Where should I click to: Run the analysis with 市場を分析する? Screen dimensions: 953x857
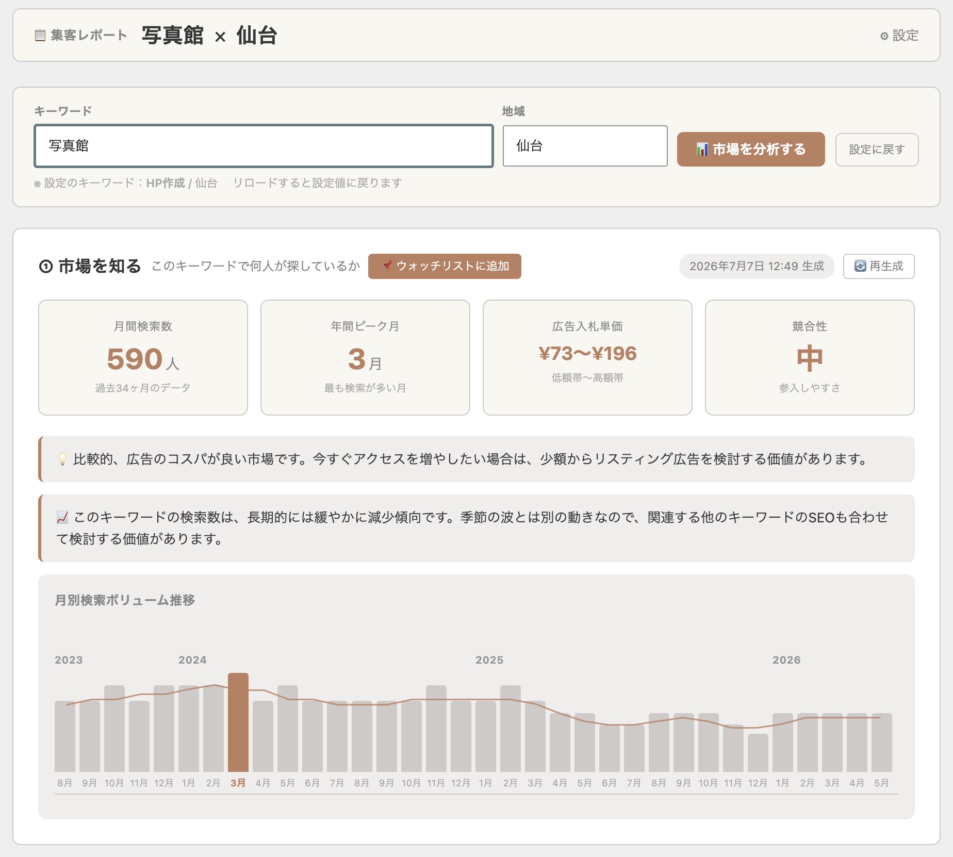751,150
